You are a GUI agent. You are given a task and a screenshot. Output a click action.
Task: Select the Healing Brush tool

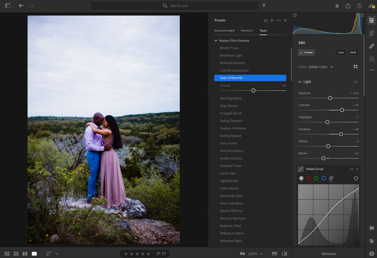[372, 46]
